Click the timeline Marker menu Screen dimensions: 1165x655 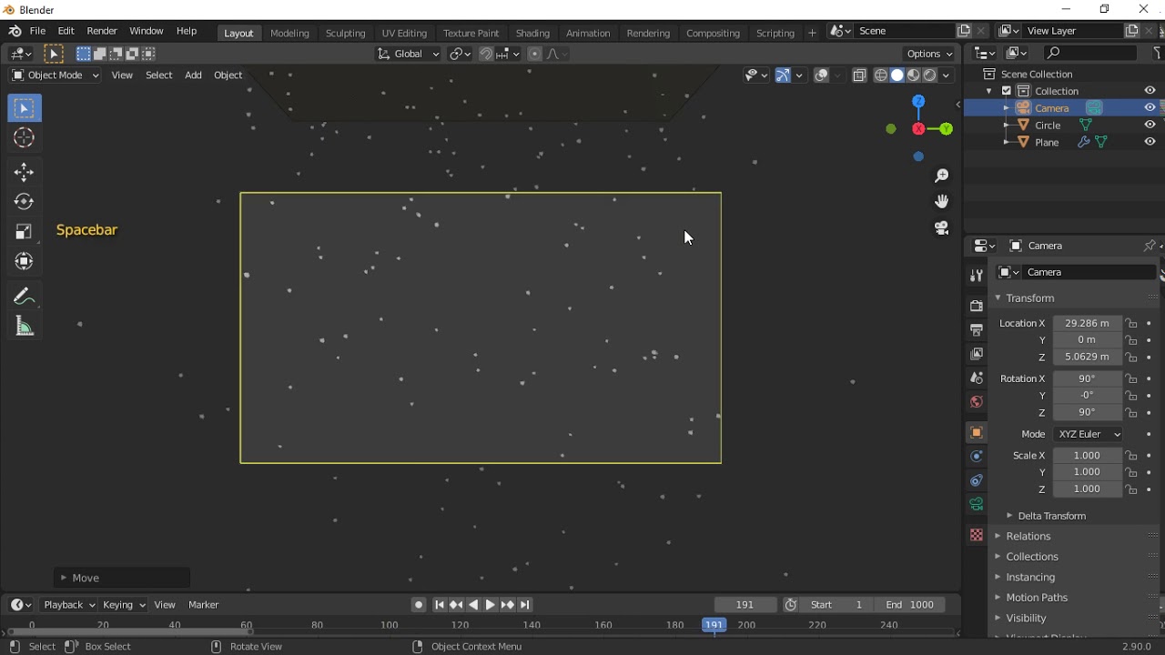(x=204, y=605)
